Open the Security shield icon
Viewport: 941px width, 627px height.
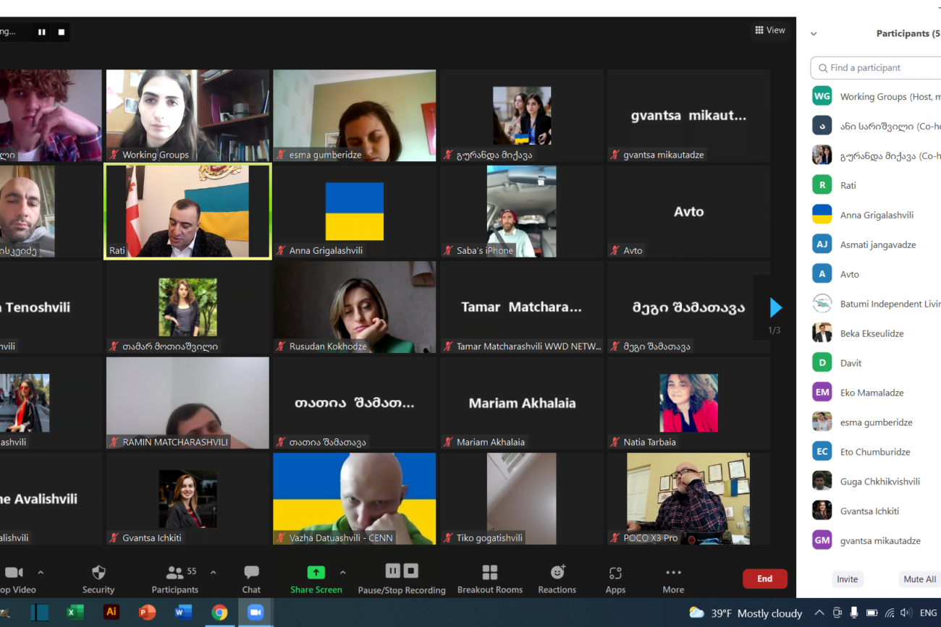point(98,573)
